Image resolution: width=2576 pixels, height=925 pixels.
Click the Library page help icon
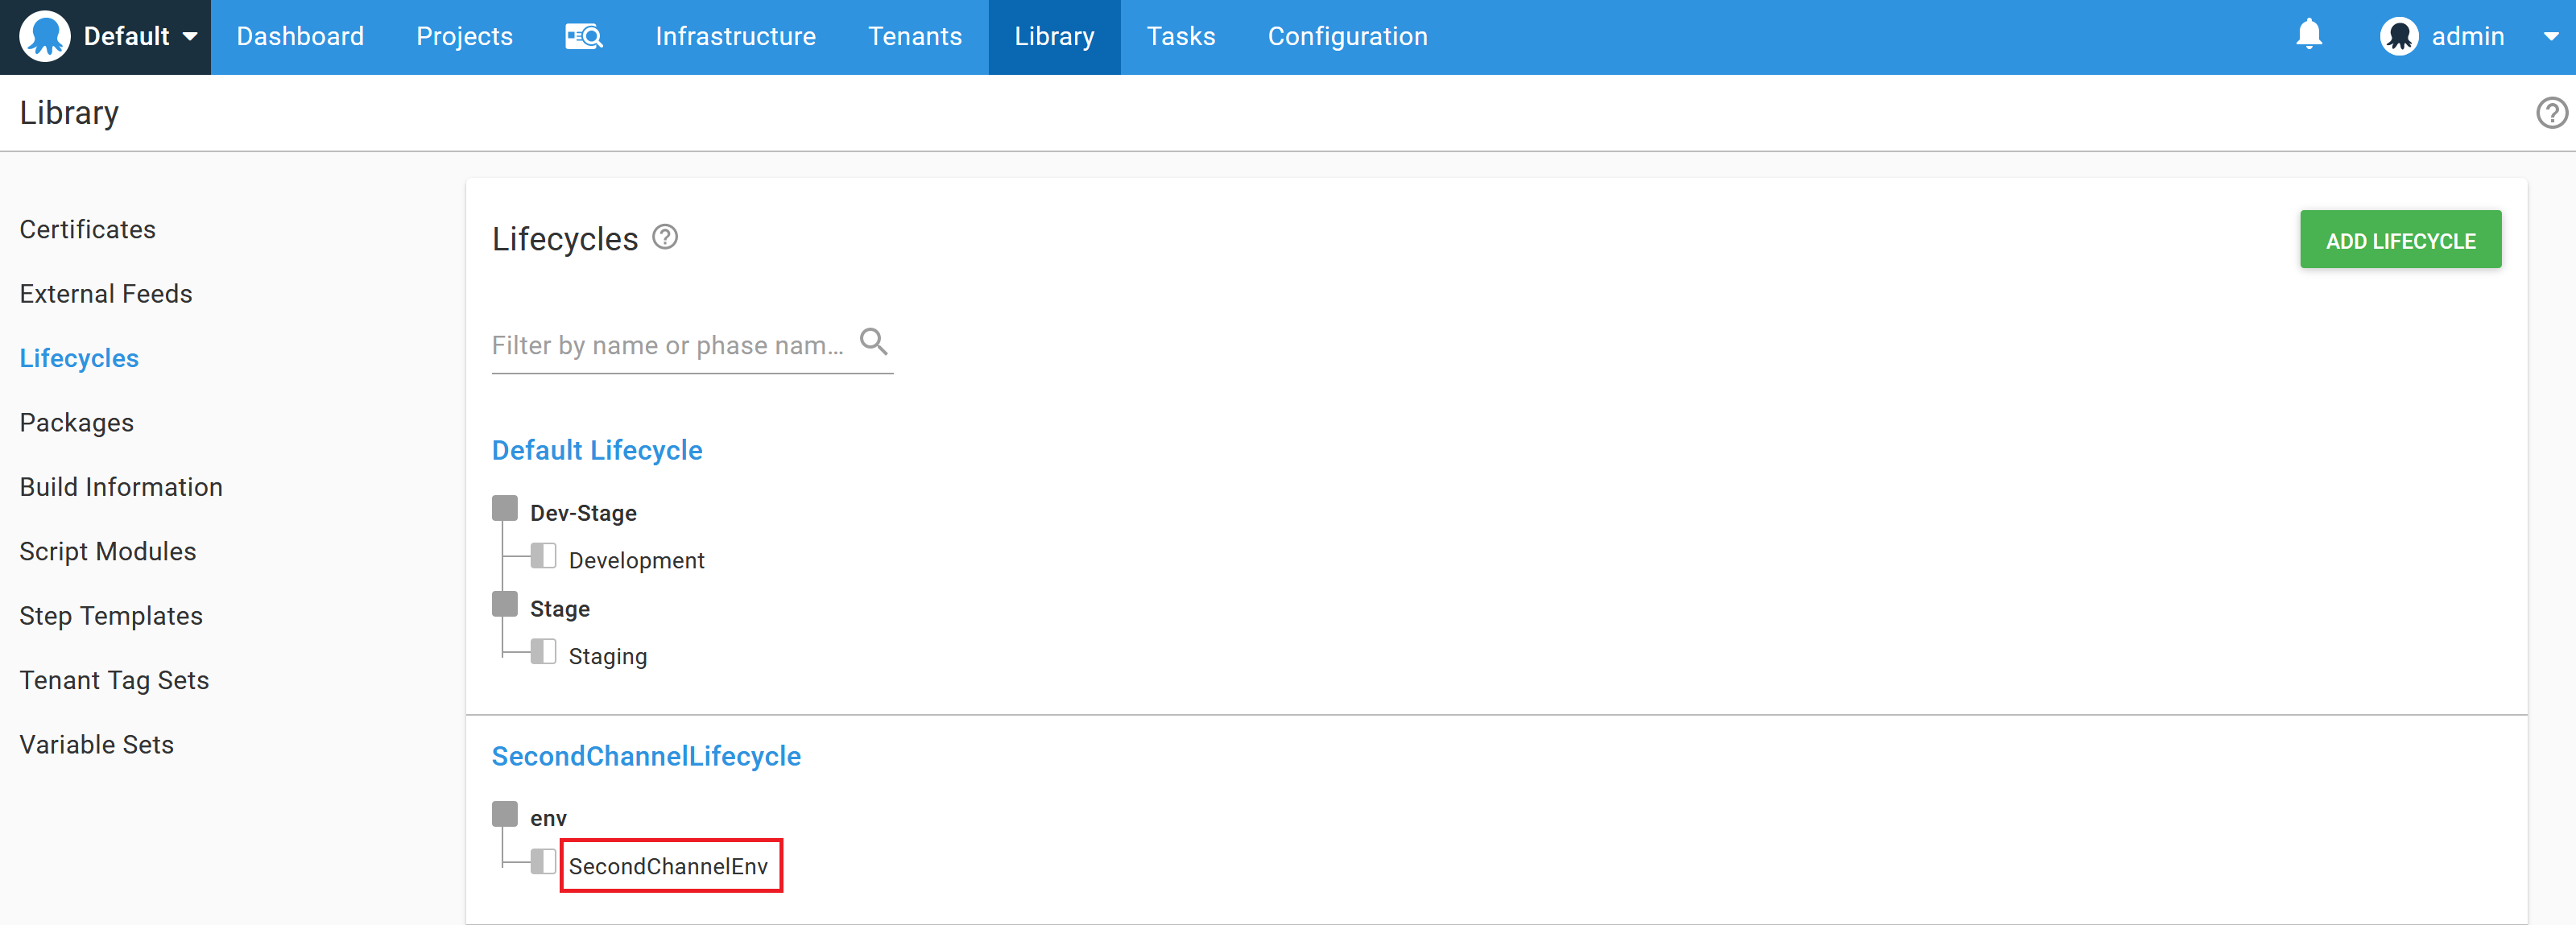(2551, 113)
